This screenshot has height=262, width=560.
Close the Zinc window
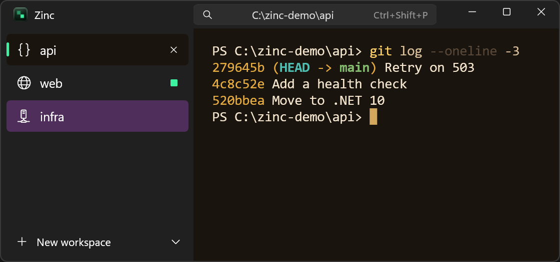541,12
